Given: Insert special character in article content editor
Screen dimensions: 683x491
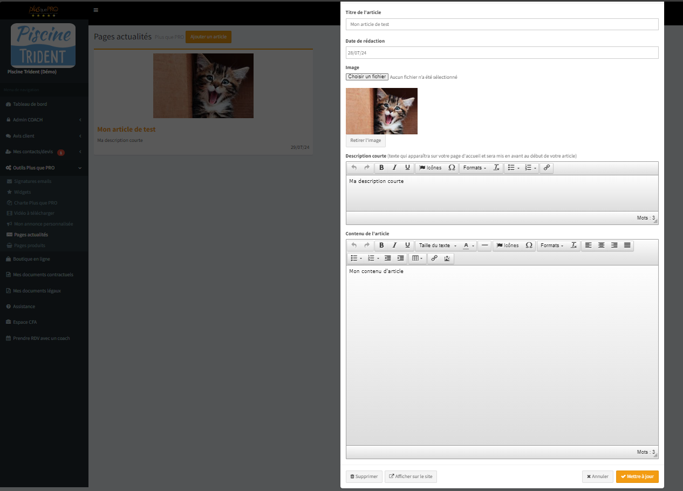Looking at the screenshot, I should (x=529, y=245).
